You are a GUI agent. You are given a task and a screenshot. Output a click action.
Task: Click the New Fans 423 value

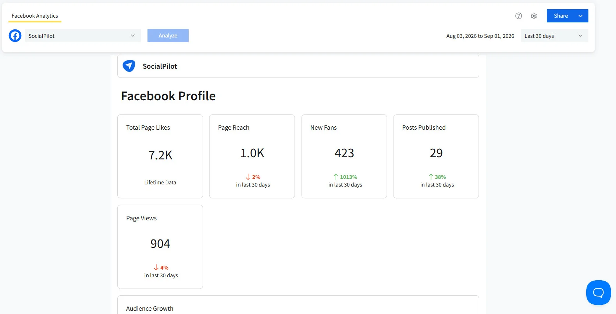coord(344,153)
